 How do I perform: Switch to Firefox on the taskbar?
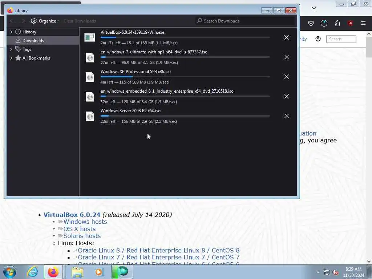pyautogui.click(x=53, y=272)
